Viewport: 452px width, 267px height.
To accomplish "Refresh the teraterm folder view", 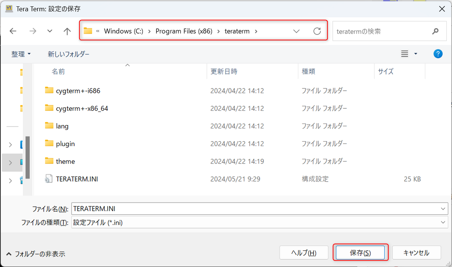I will click(x=317, y=31).
